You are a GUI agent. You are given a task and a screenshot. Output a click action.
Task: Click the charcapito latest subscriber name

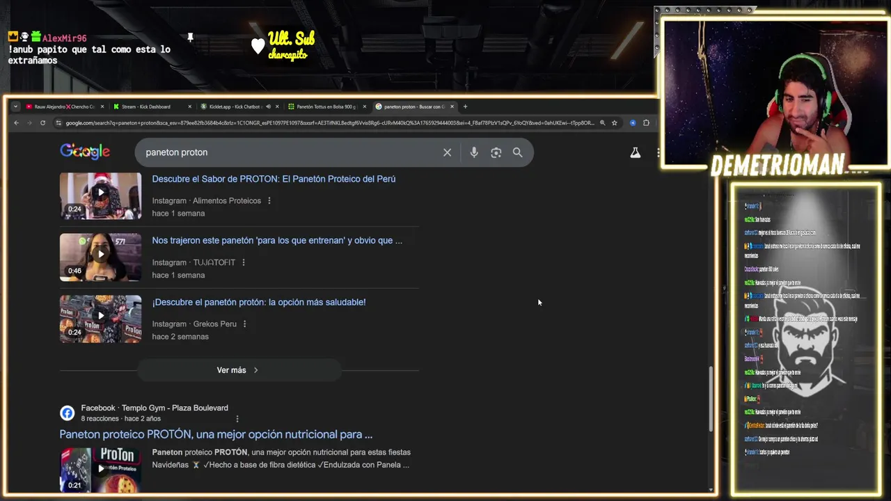click(287, 55)
